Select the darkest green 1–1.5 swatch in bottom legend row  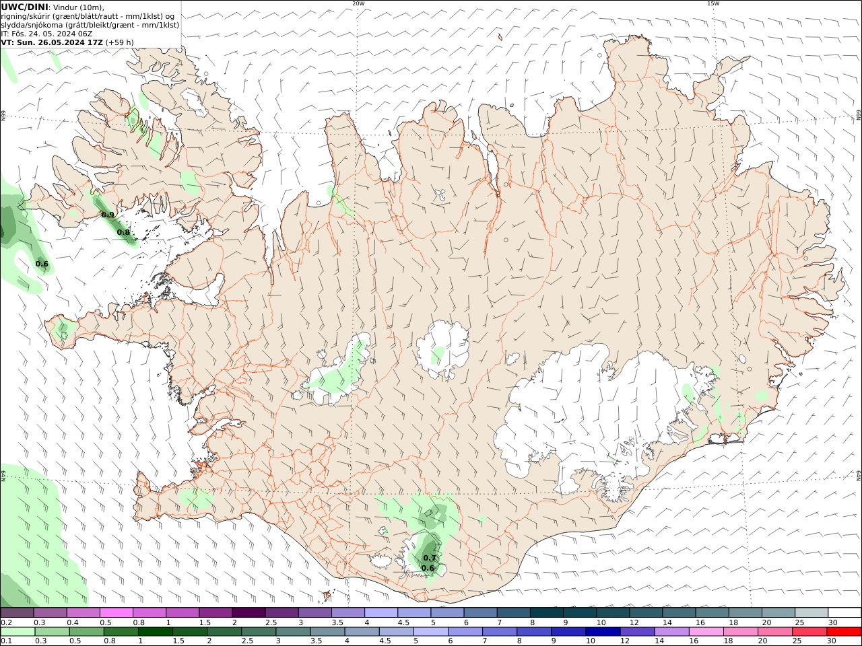tap(155, 632)
